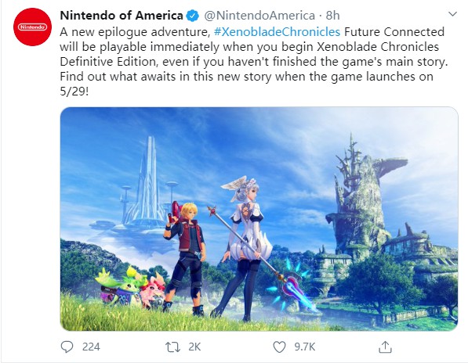Click the 9.7K likes count

(x=305, y=347)
